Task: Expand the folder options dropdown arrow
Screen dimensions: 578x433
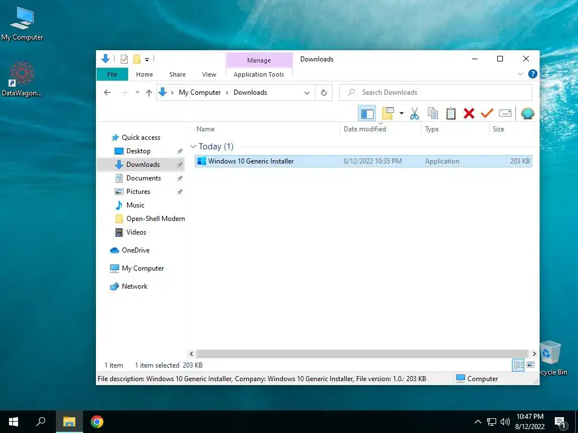Action: tap(401, 113)
